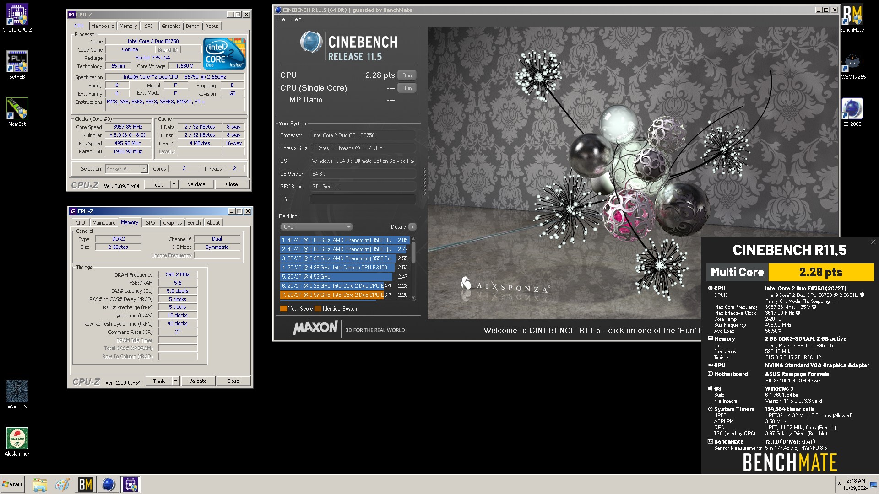Switch to Mainboard tab in lower CPU-Z
This screenshot has width=879, height=494.
click(104, 223)
